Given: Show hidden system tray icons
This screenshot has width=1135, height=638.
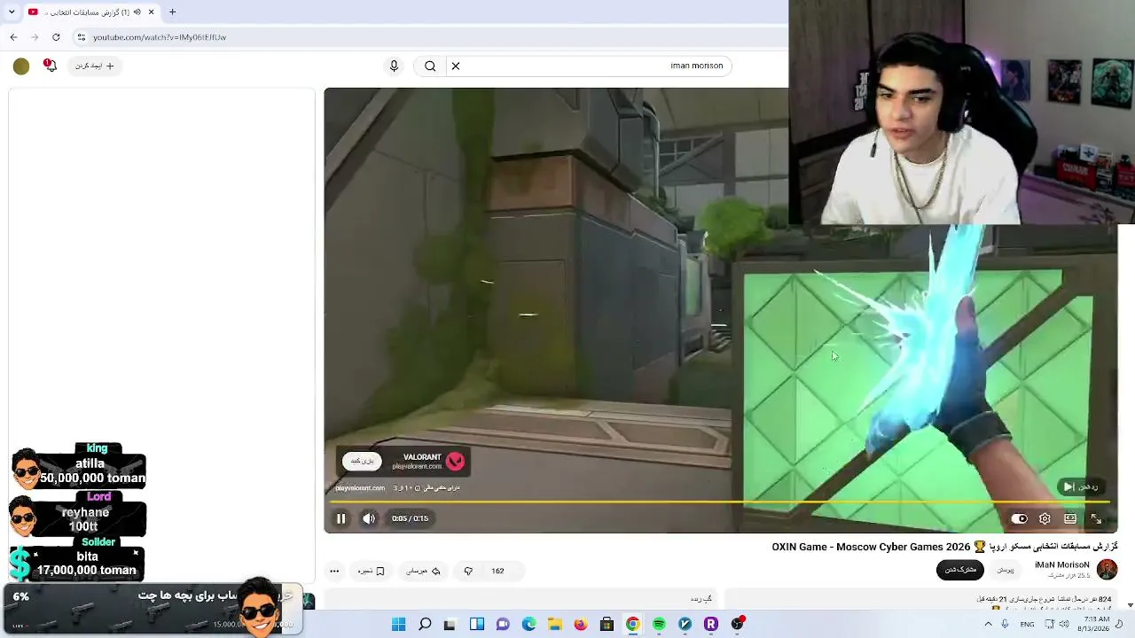Looking at the screenshot, I should pyautogui.click(x=988, y=625).
